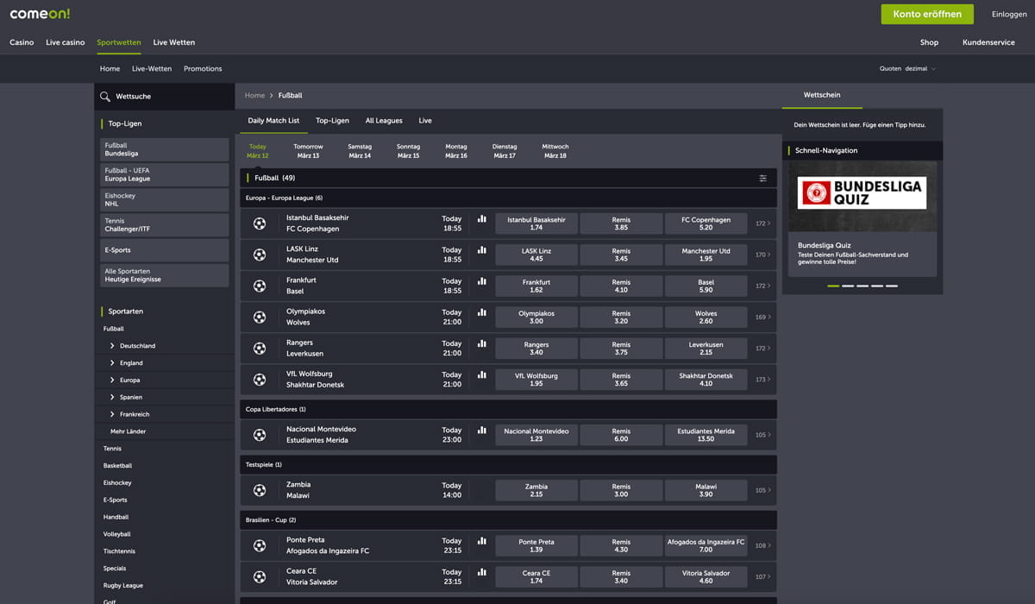Select last carousel indicator under Bundesliga Quiz
The width and height of the screenshot is (1035, 604).
coord(892,286)
